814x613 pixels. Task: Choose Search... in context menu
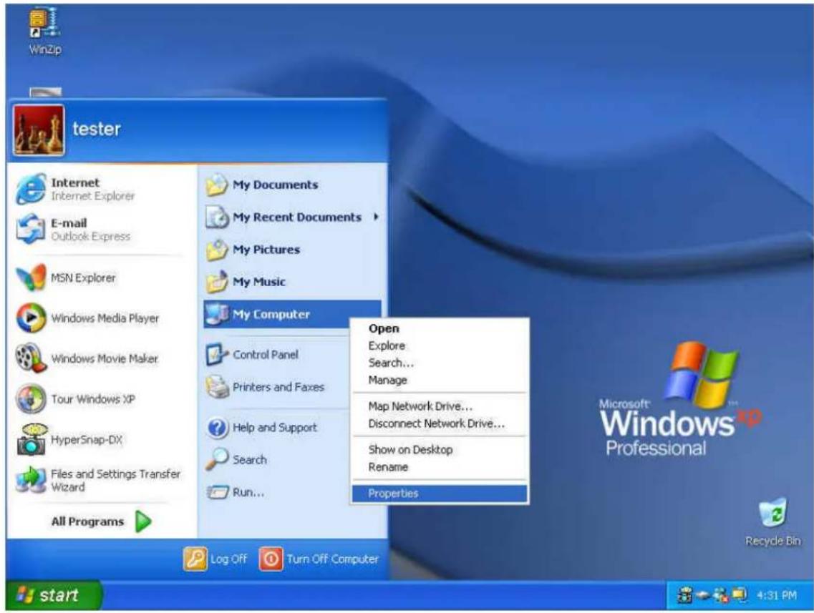click(x=440, y=363)
